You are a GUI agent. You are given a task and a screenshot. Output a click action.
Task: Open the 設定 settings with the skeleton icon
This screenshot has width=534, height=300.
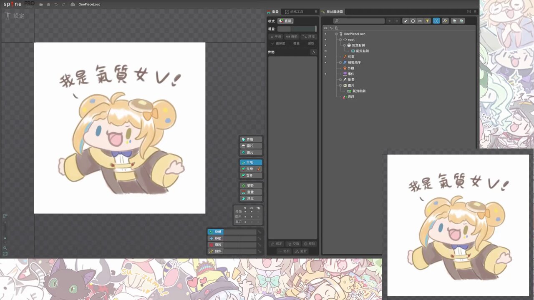14,15
